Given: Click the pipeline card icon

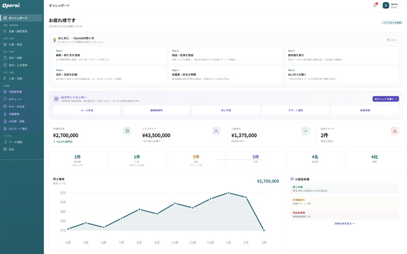Looking at the screenshot, I should (216, 131).
